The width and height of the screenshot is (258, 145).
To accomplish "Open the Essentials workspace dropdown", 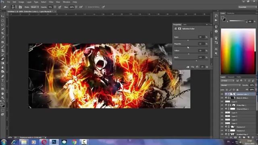I will click(247, 7).
